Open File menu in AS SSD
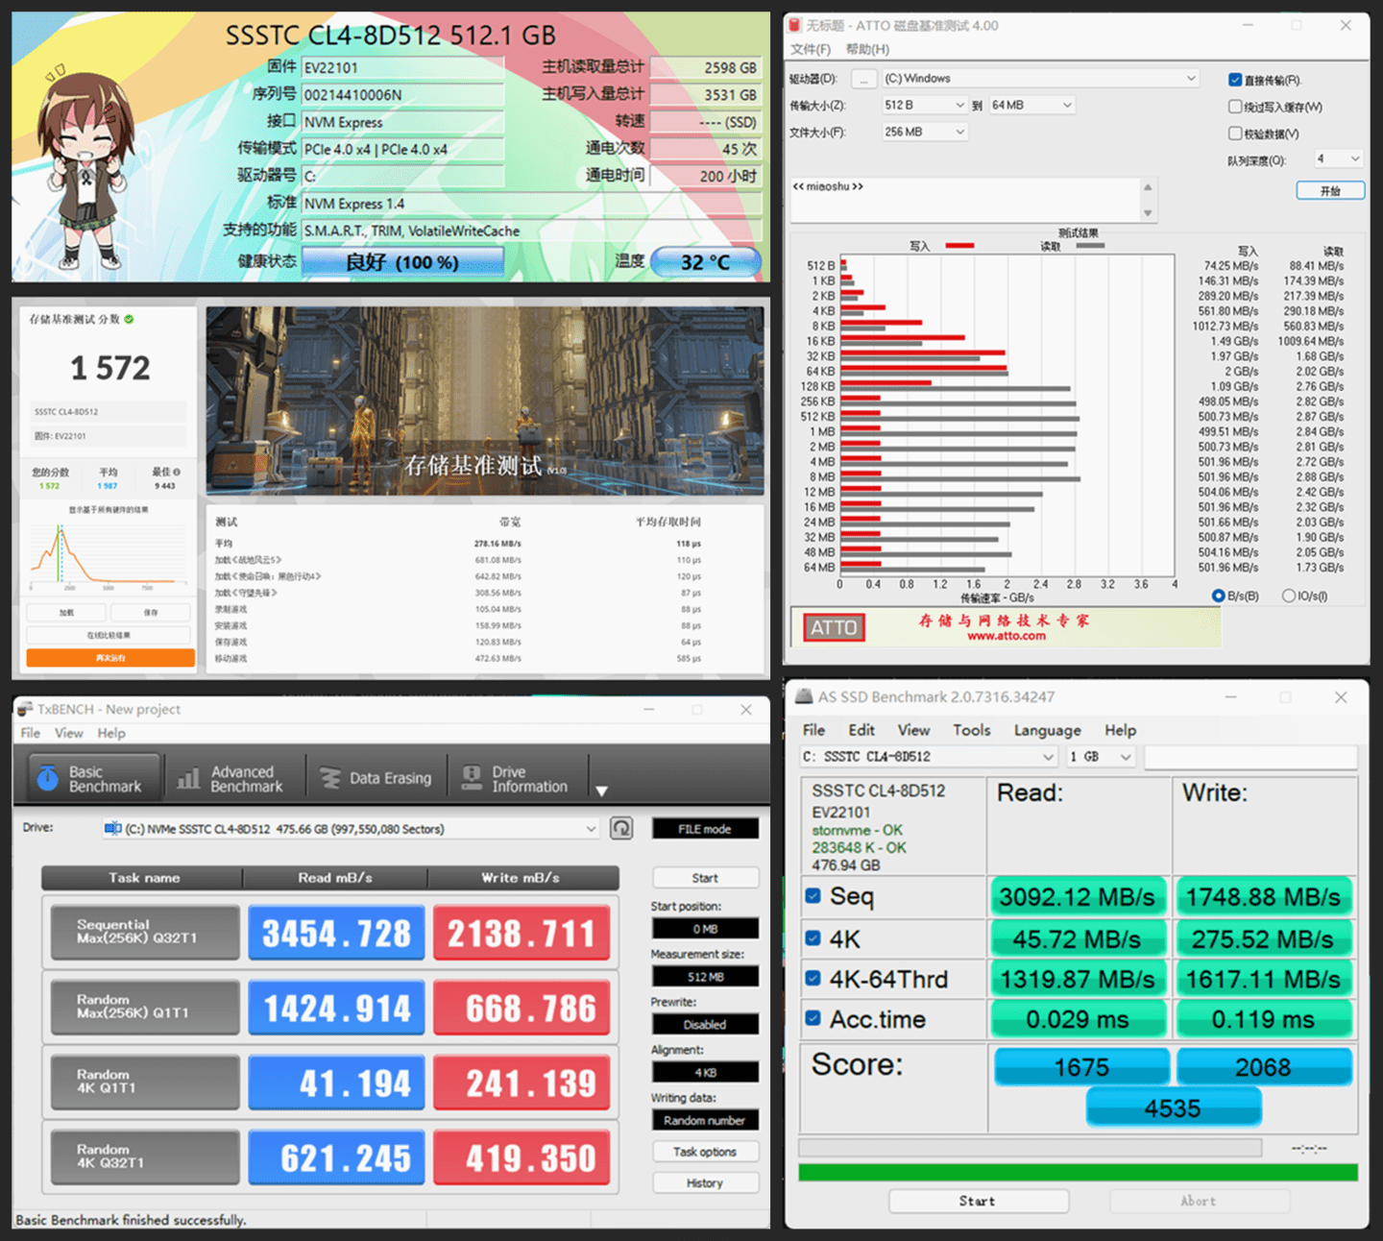Viewport: 1383px width, 1241px height. (813, 730)
